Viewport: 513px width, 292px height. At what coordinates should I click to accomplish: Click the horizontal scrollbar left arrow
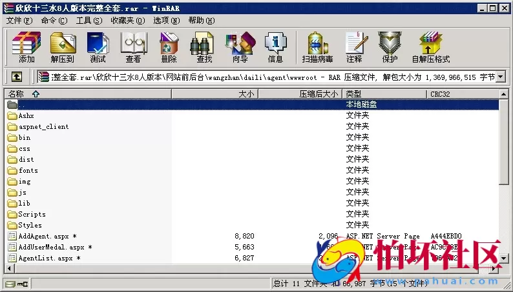(9, 269)
